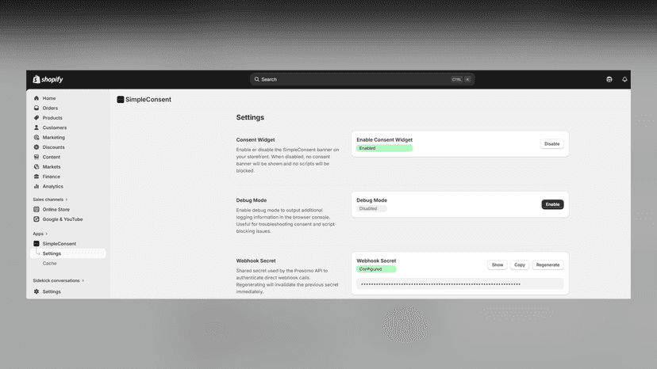657x369 pixels.
Task: Expand Sidekick conversations section
Action: pos(58,281)
